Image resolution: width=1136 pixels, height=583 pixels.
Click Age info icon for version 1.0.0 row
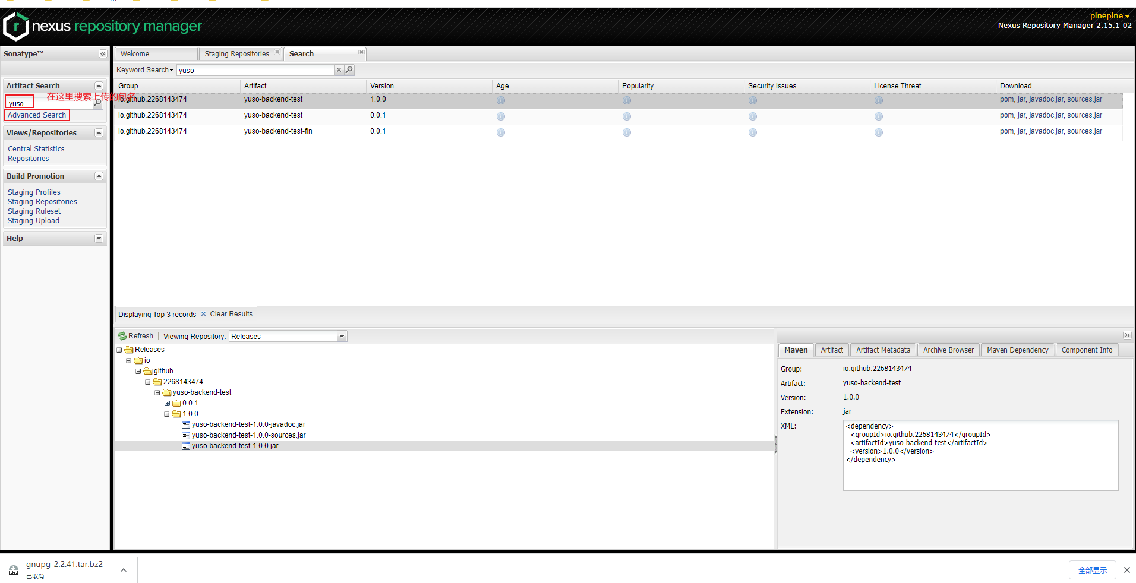point(501,100)
